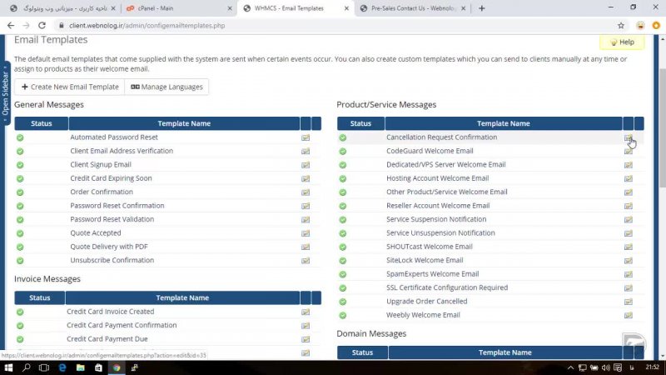Click Quote Delivery with PDF row text
The image size is (666, 375).
[x=109, y=247]
